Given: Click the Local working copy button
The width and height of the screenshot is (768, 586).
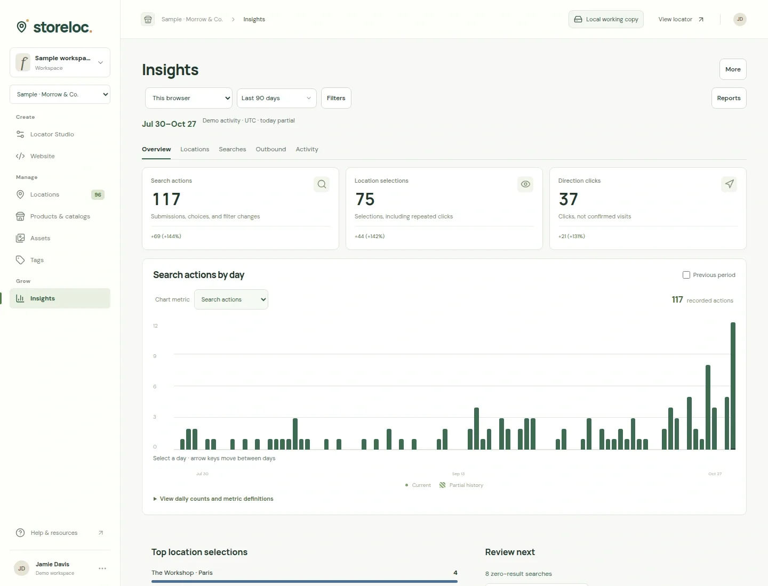Looking at the screenshot, I should point(606,19).
